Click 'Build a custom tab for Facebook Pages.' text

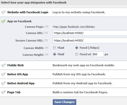click(80, 92)
